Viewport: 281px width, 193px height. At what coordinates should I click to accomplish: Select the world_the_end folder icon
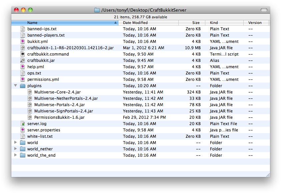pos(23,155)
